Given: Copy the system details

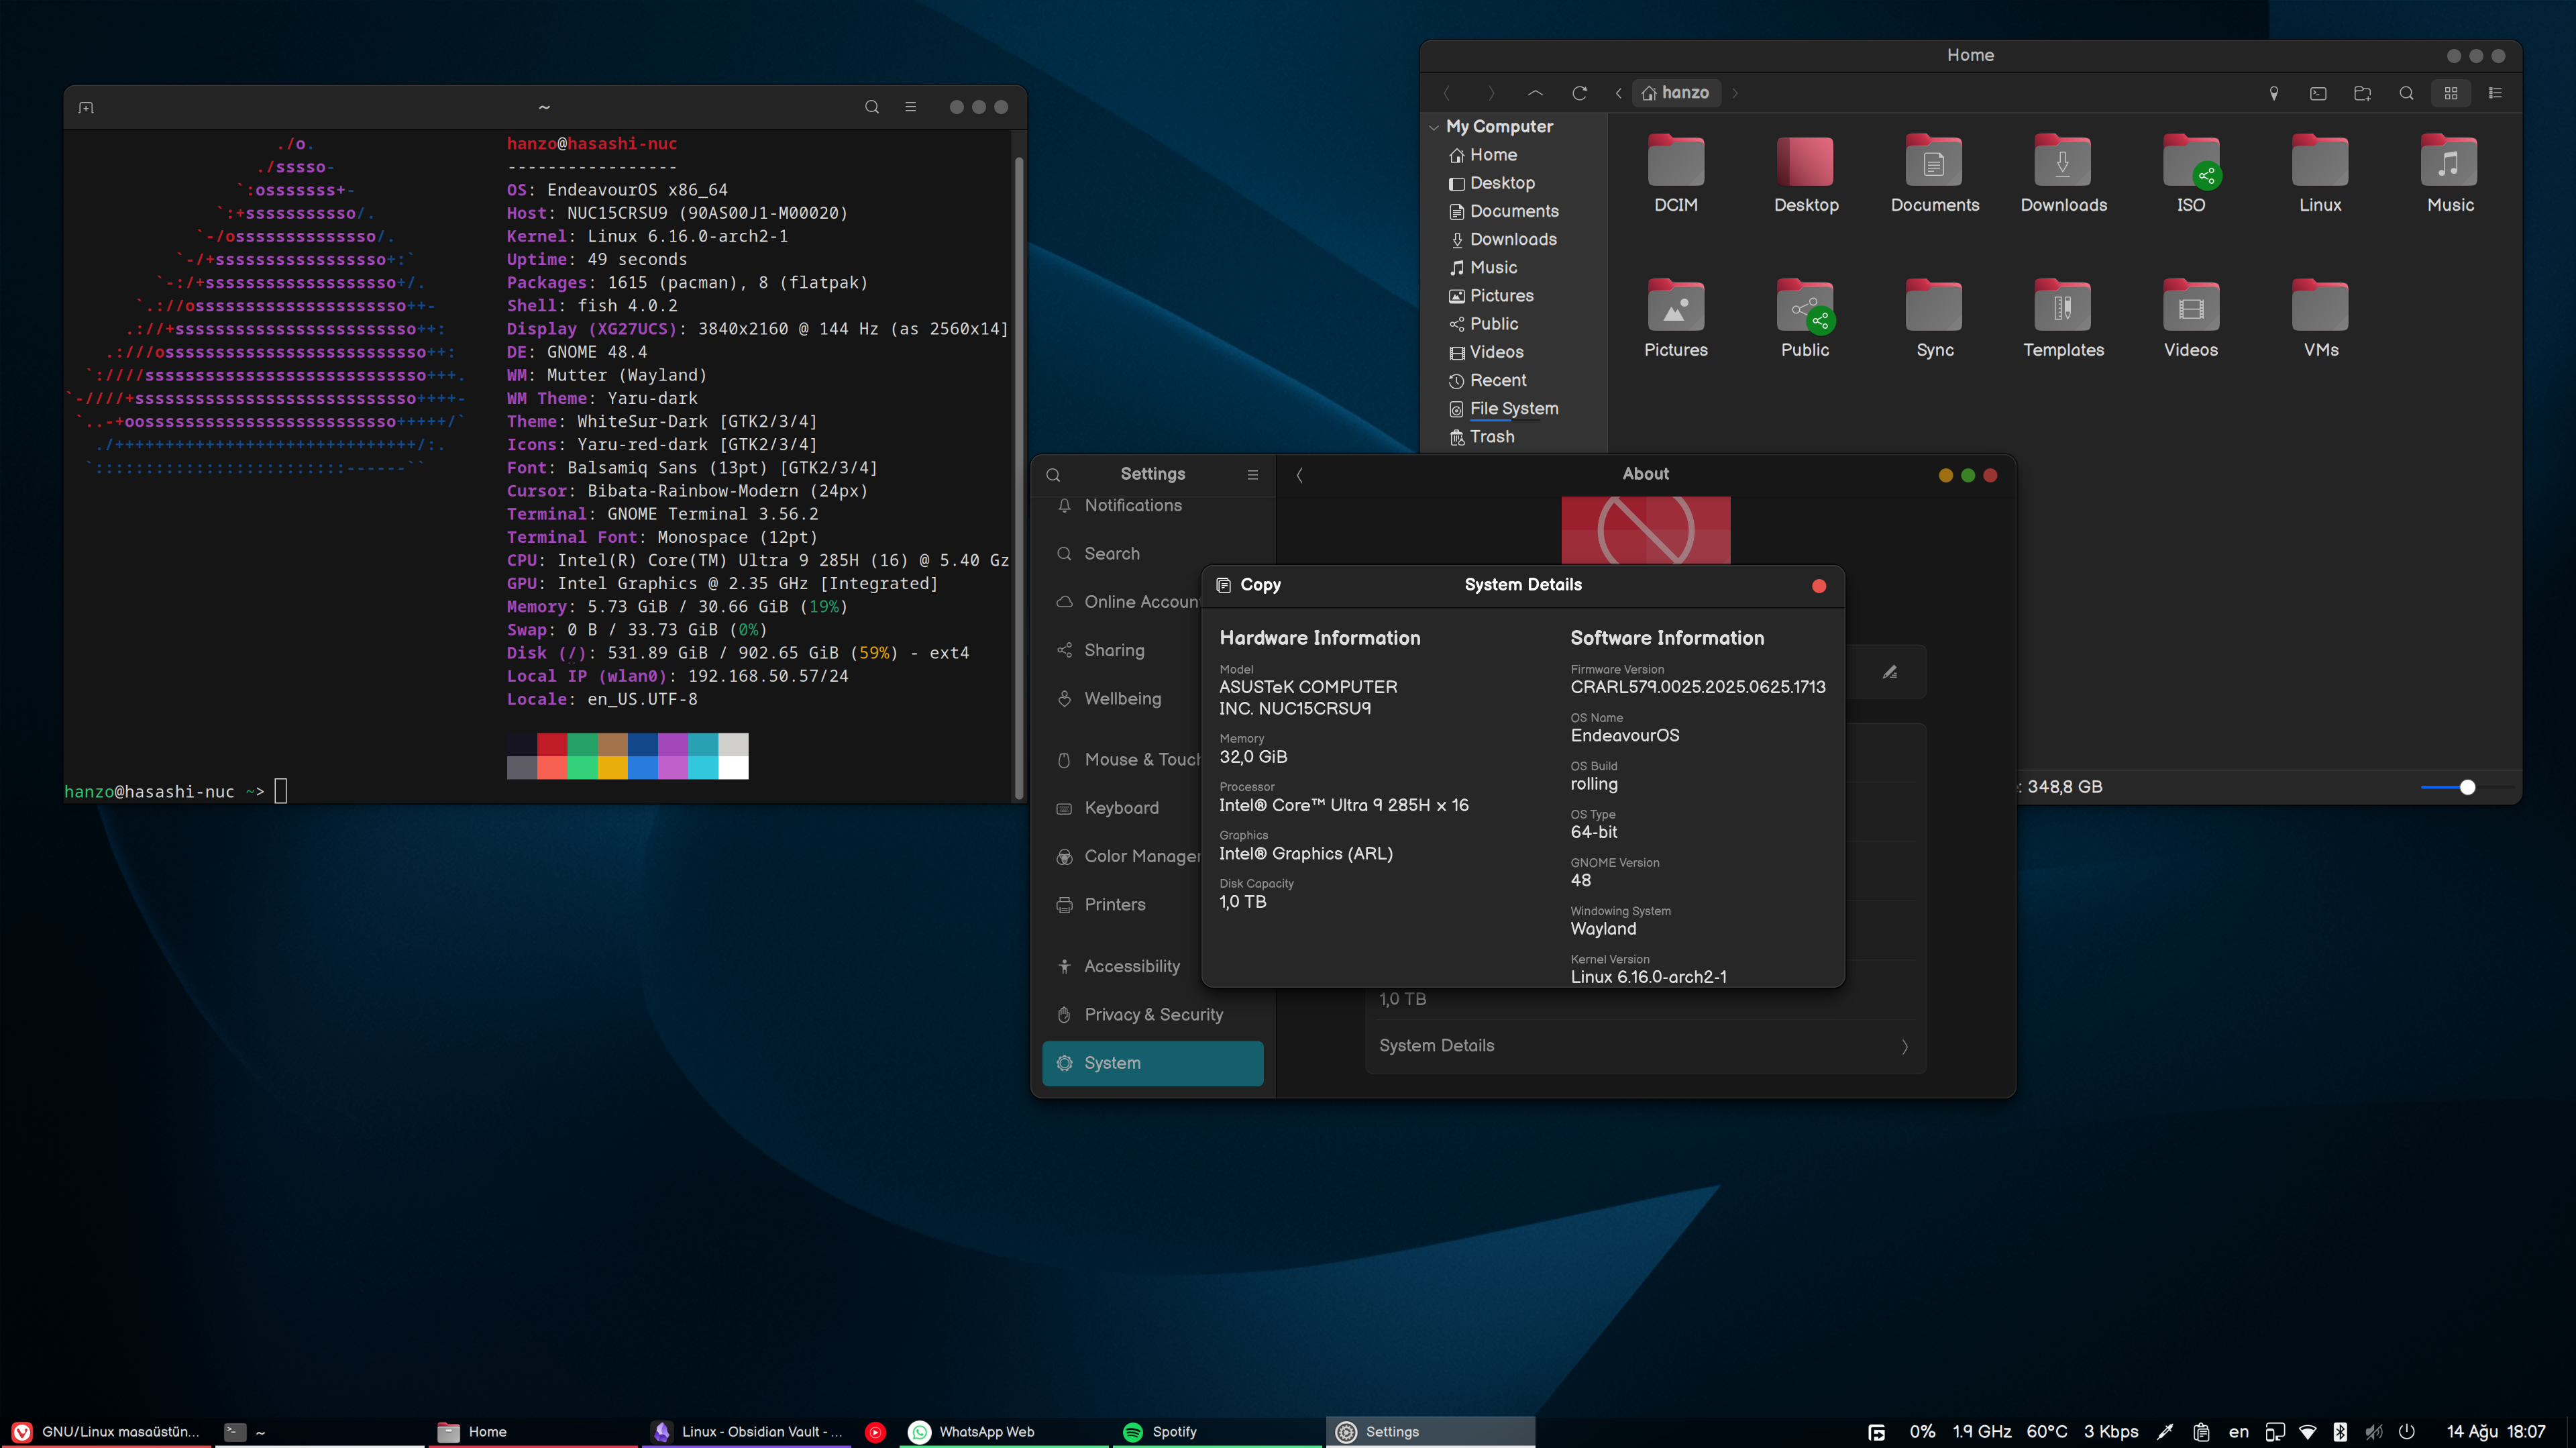Looking at the screenshot, I should [1248, 585].
